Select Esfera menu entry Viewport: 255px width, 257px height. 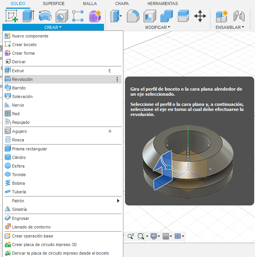[x=63, y=166]
